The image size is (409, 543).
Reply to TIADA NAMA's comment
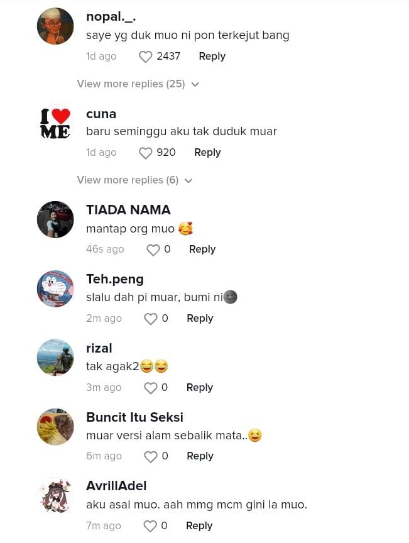(x=202, y=250)
